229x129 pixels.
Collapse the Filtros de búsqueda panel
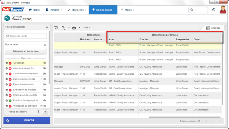click(x=47, y=27)
